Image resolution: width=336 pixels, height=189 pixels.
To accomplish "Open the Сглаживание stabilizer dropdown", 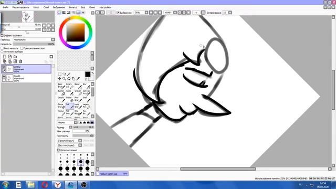I will (230, 13).
